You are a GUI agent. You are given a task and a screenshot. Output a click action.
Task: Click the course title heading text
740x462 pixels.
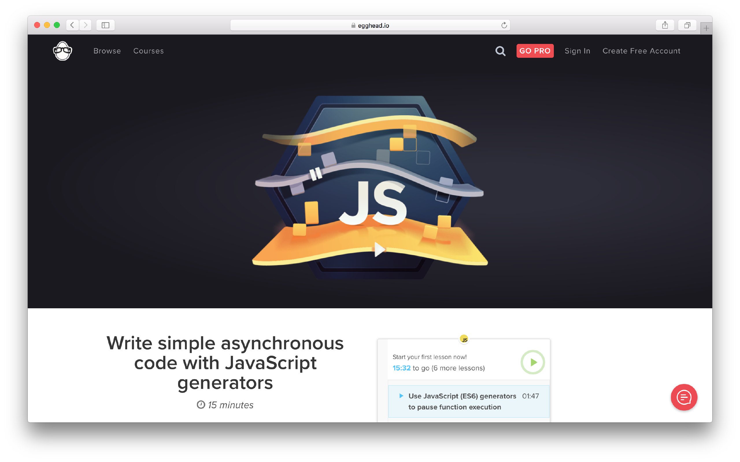225,363
